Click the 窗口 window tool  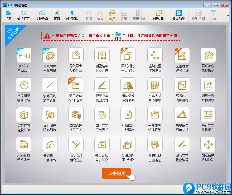[x=57, y=15]
